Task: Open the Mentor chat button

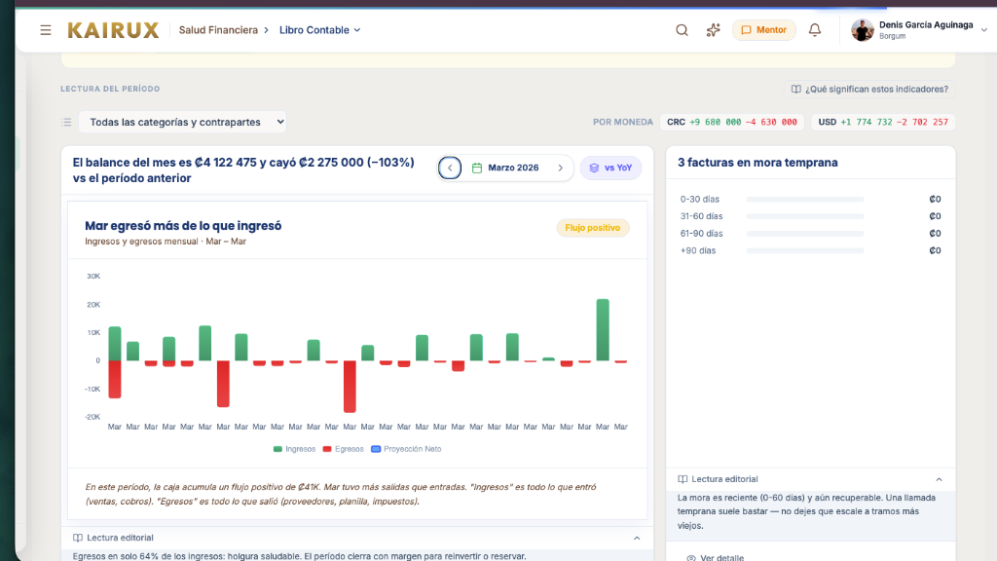Action: (x=763, y=30)
